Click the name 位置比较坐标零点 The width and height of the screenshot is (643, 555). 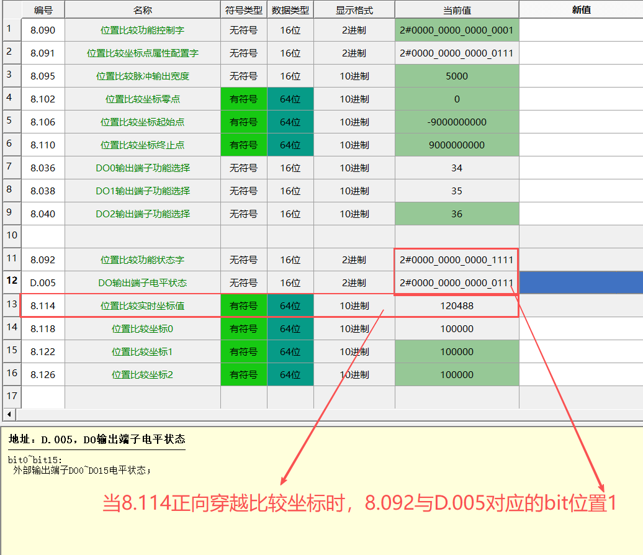point(142,99)
